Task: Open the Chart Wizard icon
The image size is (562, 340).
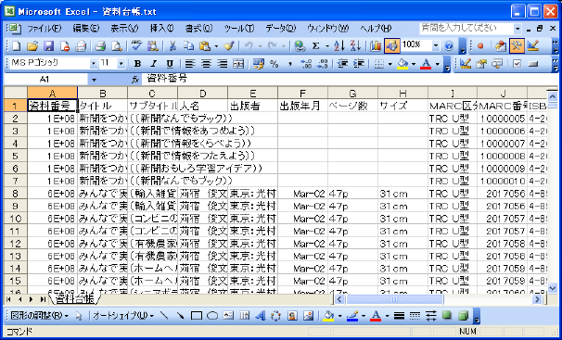Action: 376,45
